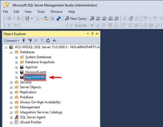The image size is (163, 127).
Task: Click the Execute button
Action: click(x=79, y=25)
